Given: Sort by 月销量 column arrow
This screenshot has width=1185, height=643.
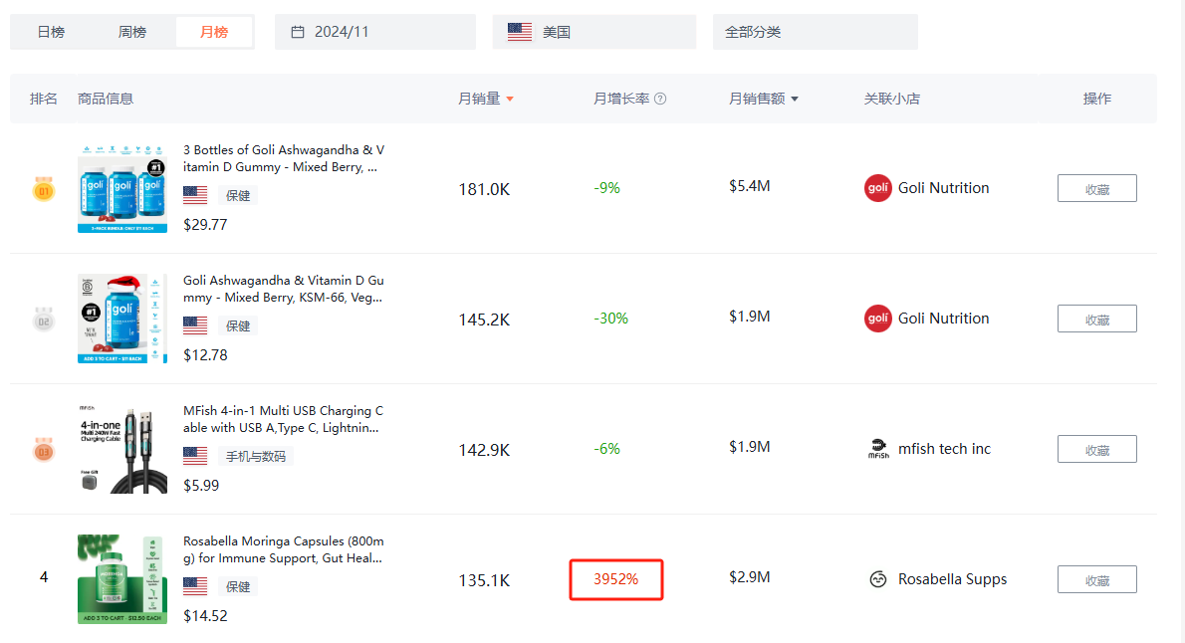Looking at the screenshot, I should (x=510, y=100).
